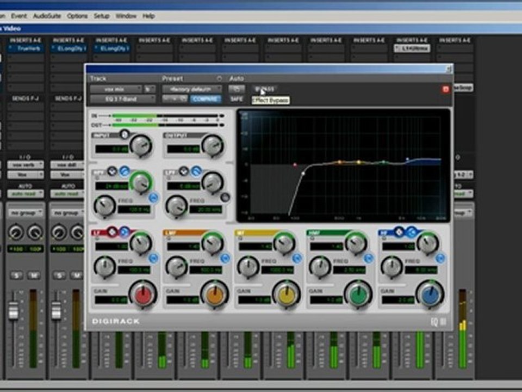Screen dimensions: 522x392
Task: Click the red point on EQ graph
Action: 295,164
